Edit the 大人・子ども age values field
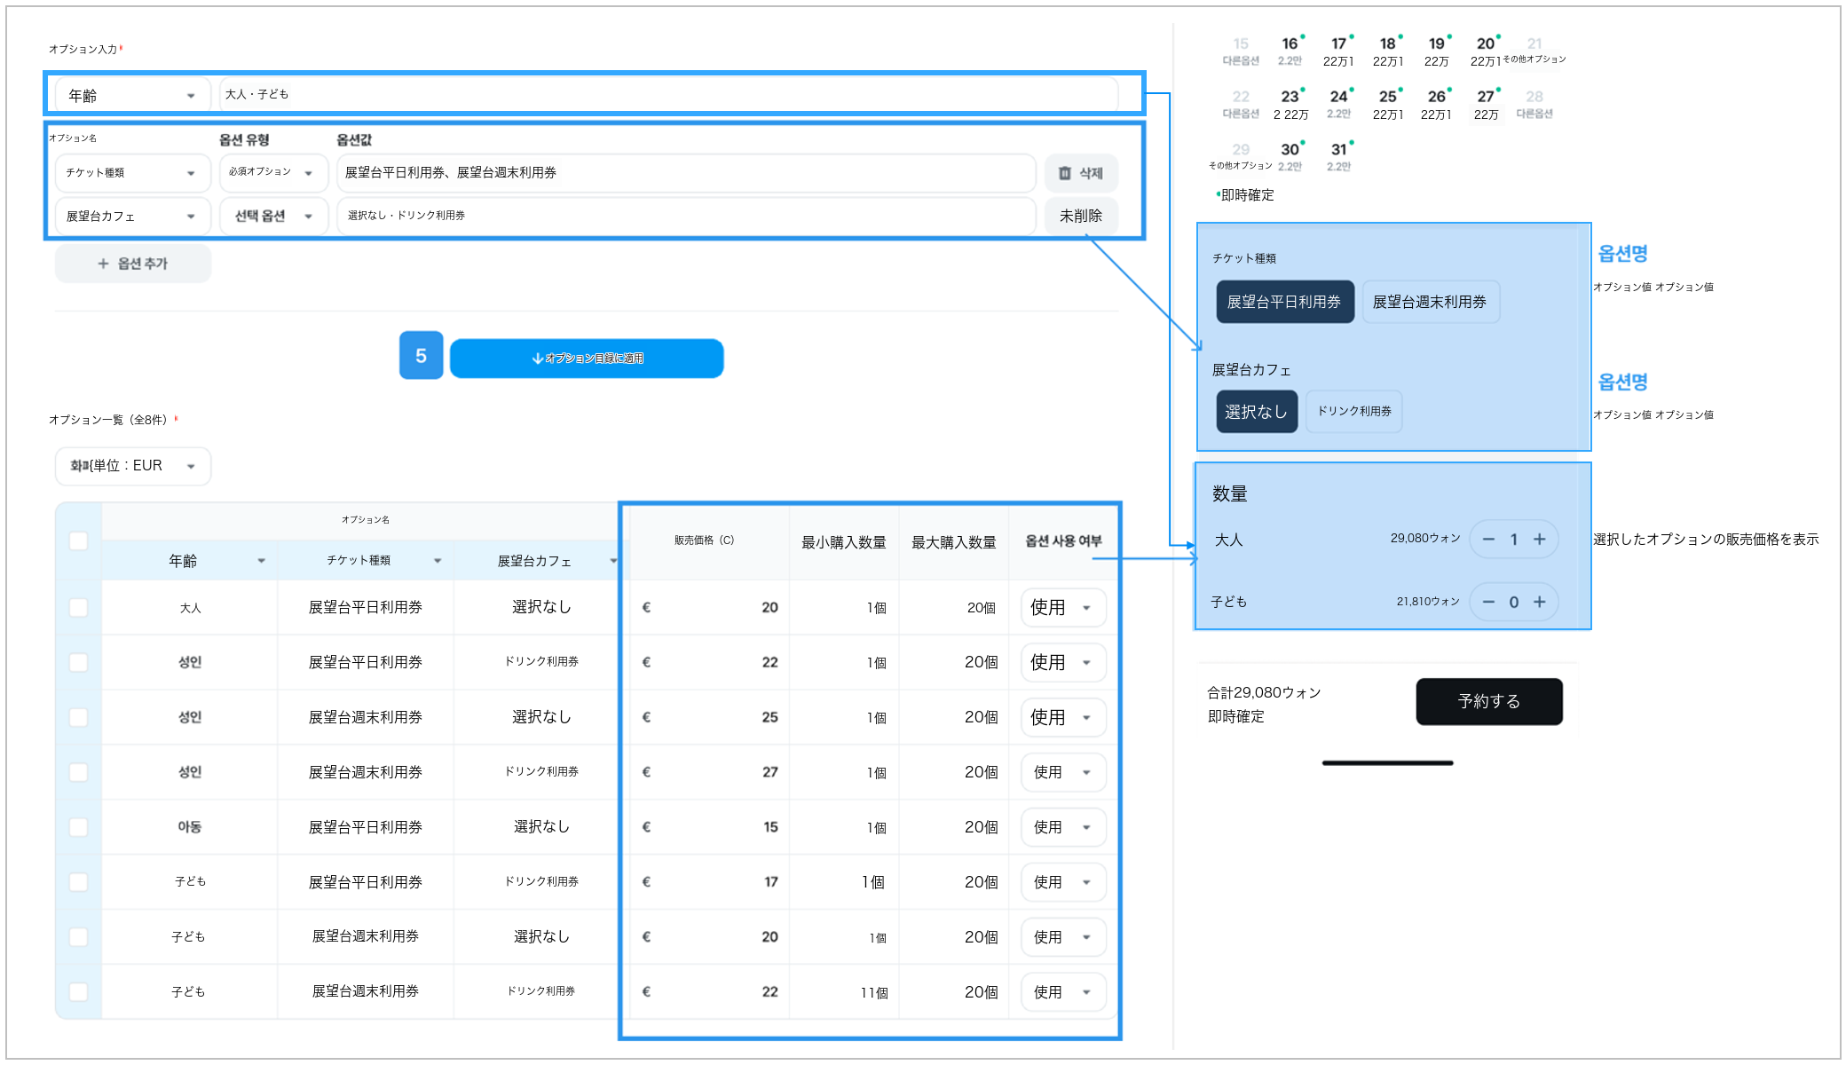The image size is (1846, 1065). pyautogui.click(x=668, y=95)
